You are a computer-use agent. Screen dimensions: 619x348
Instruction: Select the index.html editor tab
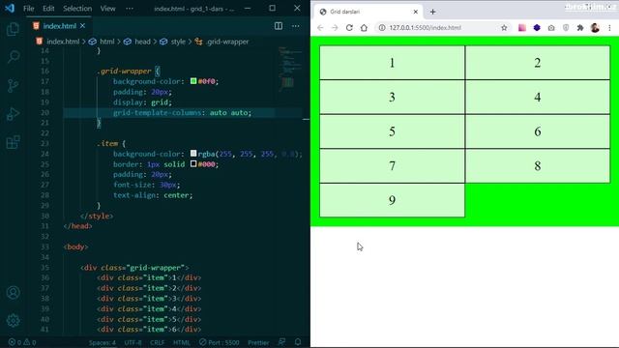(59, 26)
